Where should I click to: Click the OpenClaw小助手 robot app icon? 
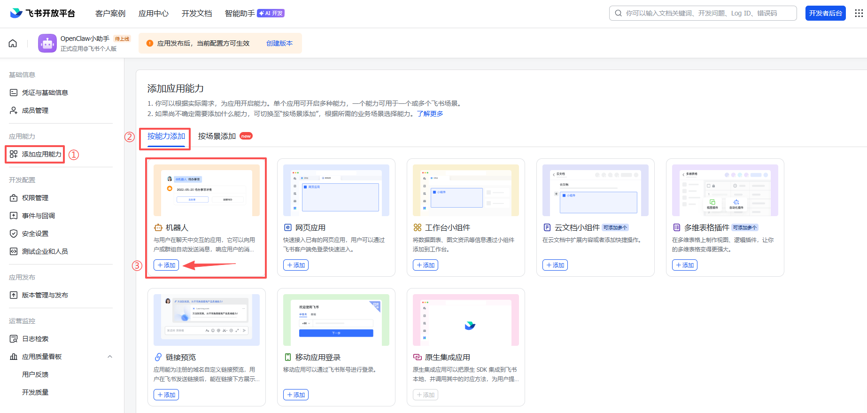click(x=47, y=43)
